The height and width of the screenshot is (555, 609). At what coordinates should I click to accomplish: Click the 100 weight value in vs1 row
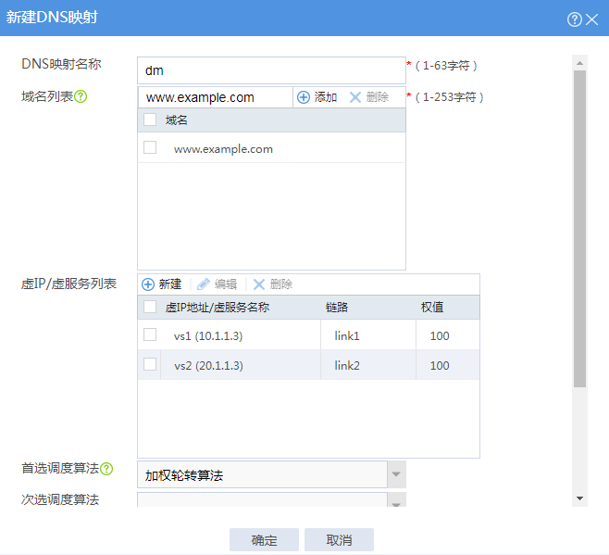pyautogui.click(x=440, y=335)
